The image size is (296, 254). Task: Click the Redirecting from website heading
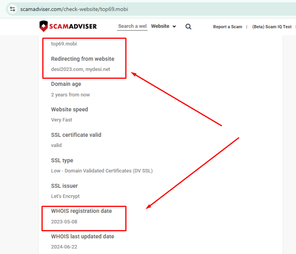(x=83, y=59)
